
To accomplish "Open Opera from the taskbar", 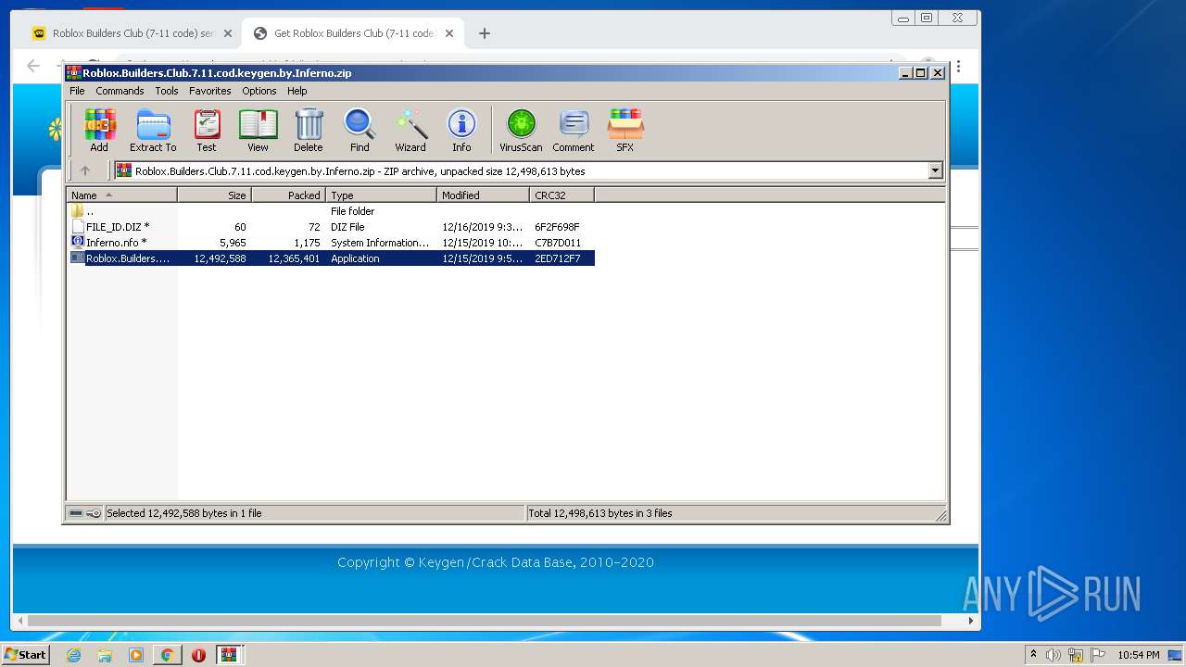I will pyautogui.click(x=198, y=655).
